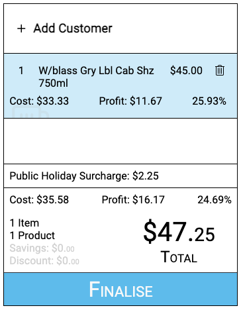Screen dimensions: 241x310
Task: Click the 25.93% margin of the line item
Action: [x=209, y=101]
